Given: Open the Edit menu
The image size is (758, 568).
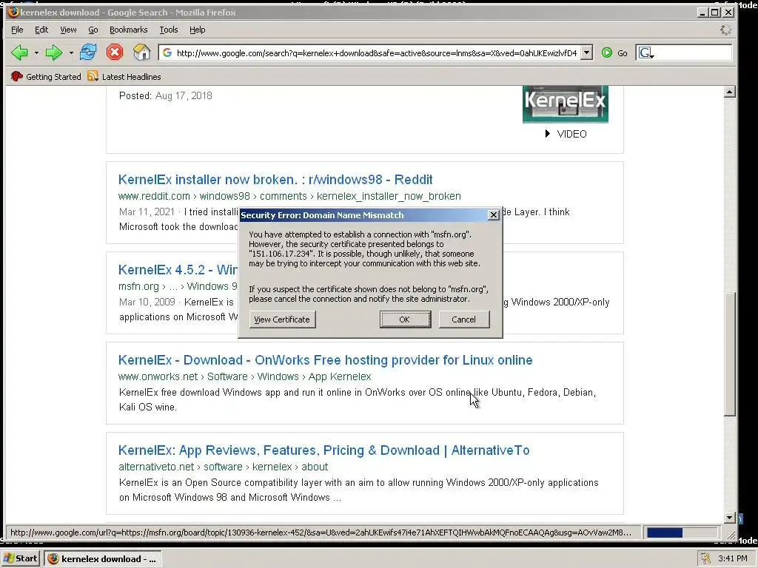Looking at the screenshot, I should tap(41, 30).
